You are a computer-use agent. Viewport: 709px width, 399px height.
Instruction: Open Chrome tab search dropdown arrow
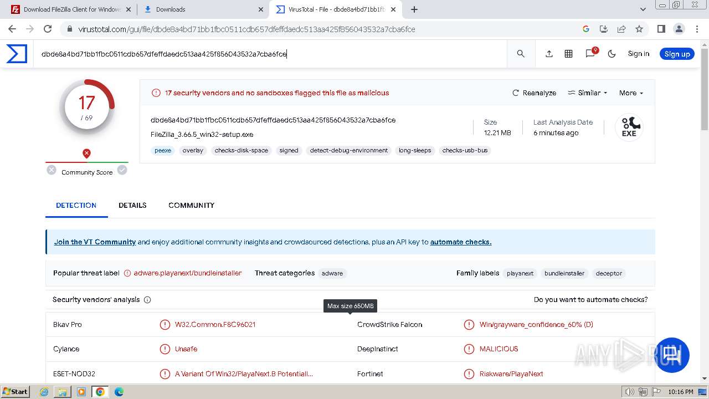click(643, 9)
